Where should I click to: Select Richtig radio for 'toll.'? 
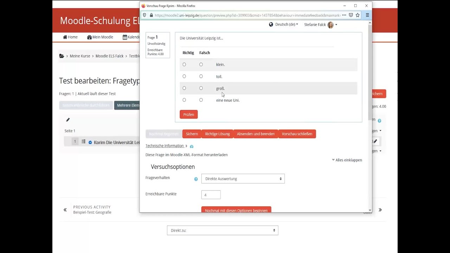(x=184, y=76)
